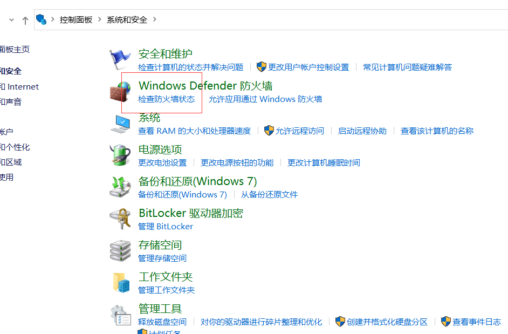Screen dimensions: 508x334
Task: Click 对你的驱动器进行碎片整理和优化
Action: point(262,322)
